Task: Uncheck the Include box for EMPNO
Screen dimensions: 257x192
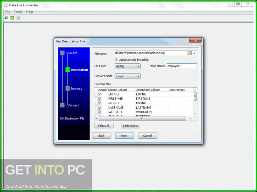Action: pyautogui.click(x=99, y=94)
